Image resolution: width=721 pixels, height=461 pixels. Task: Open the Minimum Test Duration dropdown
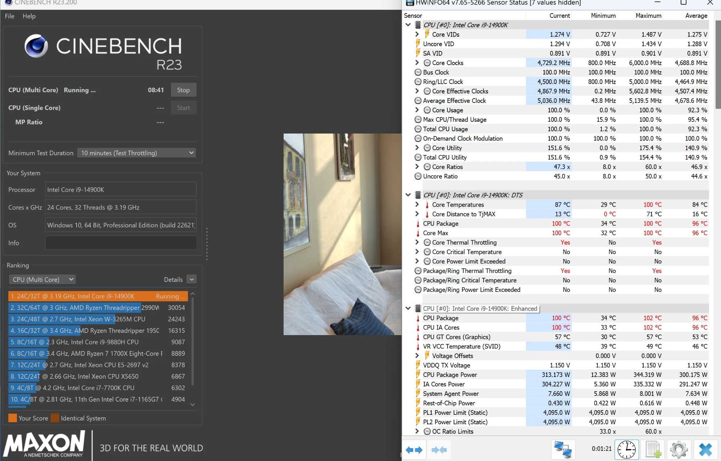click(137, 153)
